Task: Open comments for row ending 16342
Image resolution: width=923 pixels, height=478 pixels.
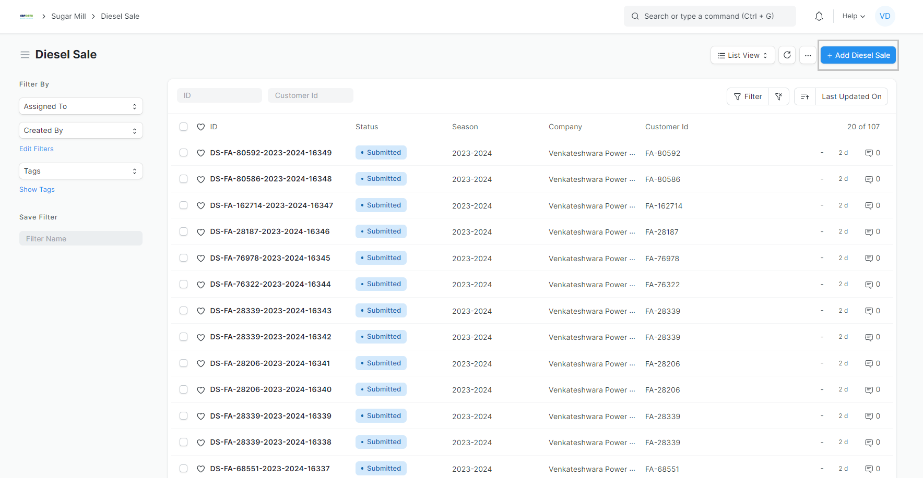Action: [x=872, y=337]
